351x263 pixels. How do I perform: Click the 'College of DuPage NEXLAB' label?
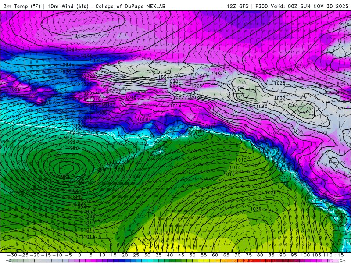130,6
